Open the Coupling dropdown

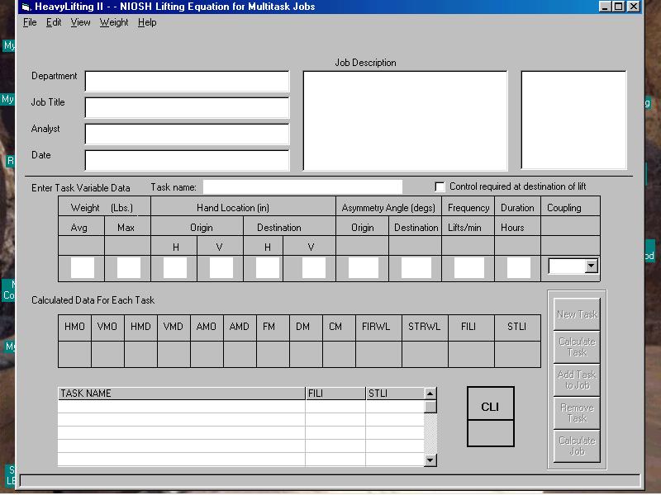589,266
